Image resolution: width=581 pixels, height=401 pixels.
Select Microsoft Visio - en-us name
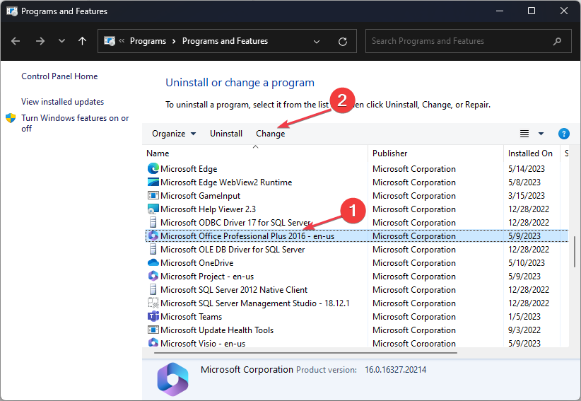pyautogui.click(x=203, y=343)
